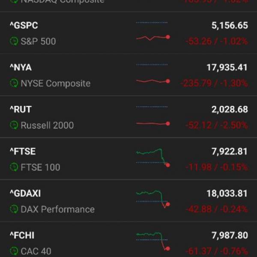This screenshot has width=257, height=257.
Task: View the ^RUT sparkline chart
Action: click(x=153, y=116)
